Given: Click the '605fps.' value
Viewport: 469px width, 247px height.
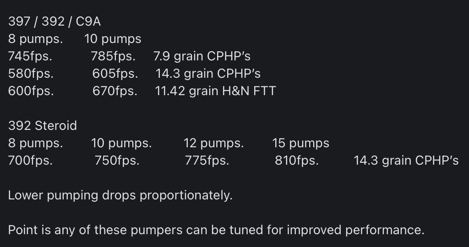Looking at the screenshot, I should click(115, 74).
